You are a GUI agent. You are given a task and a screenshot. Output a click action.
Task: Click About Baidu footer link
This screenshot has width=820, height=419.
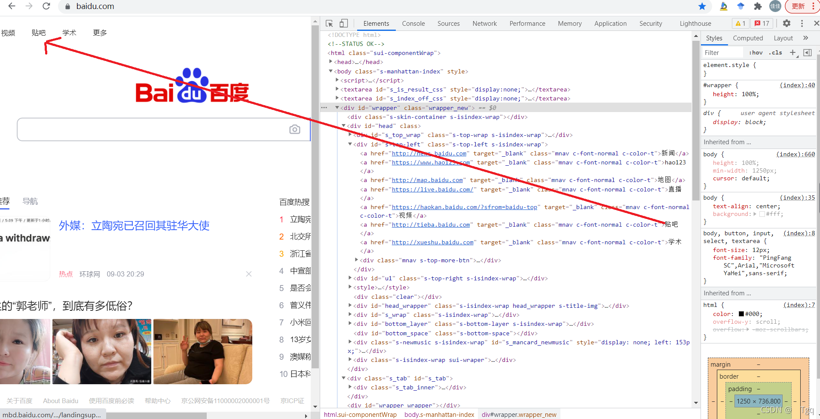click(61, 401)
